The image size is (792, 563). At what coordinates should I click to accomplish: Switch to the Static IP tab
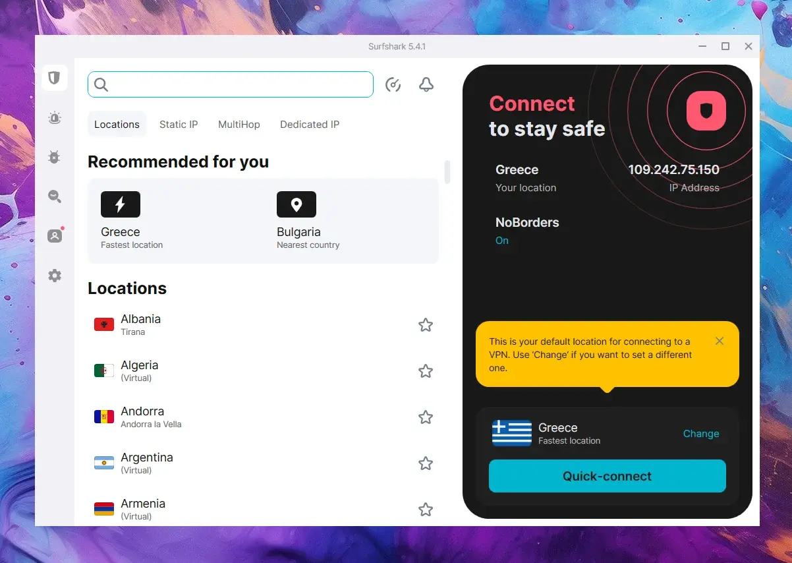(x=179, y=124)
